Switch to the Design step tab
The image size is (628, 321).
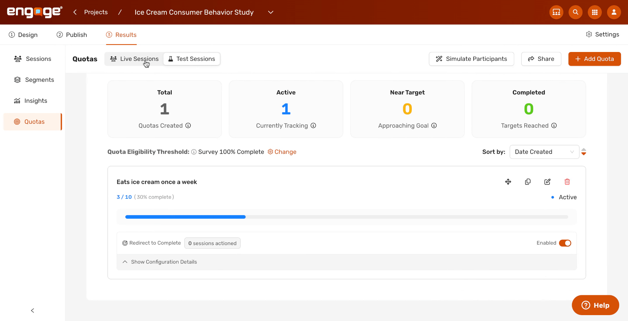point(23,35)
